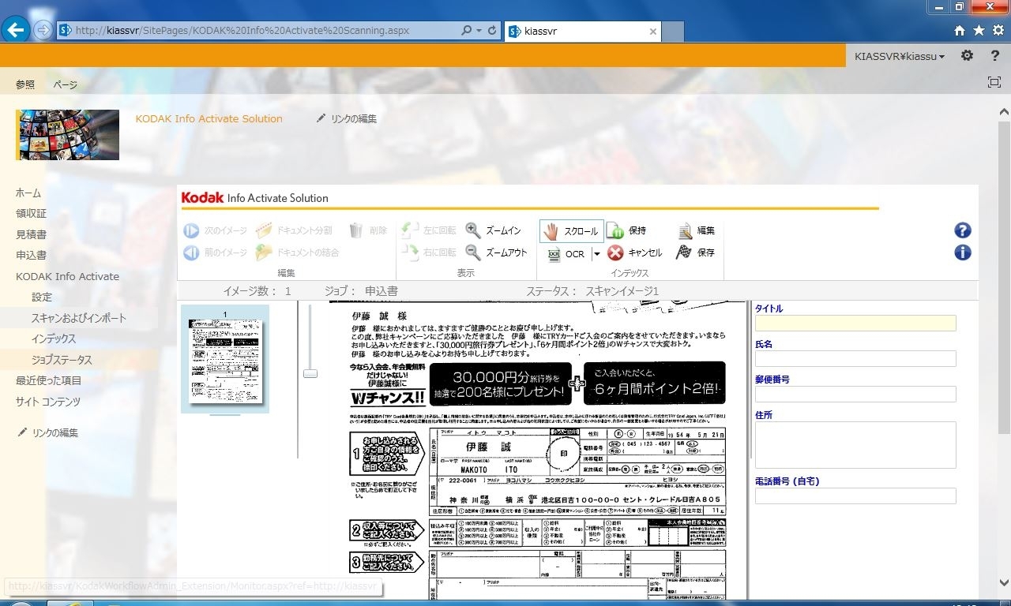
Task: Rotate image right (右に回転)
Action: coord(429,252)
